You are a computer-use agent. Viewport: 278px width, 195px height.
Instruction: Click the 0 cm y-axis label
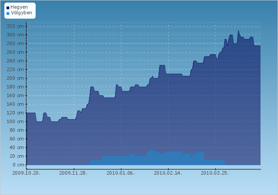click(x=18, y=165)
